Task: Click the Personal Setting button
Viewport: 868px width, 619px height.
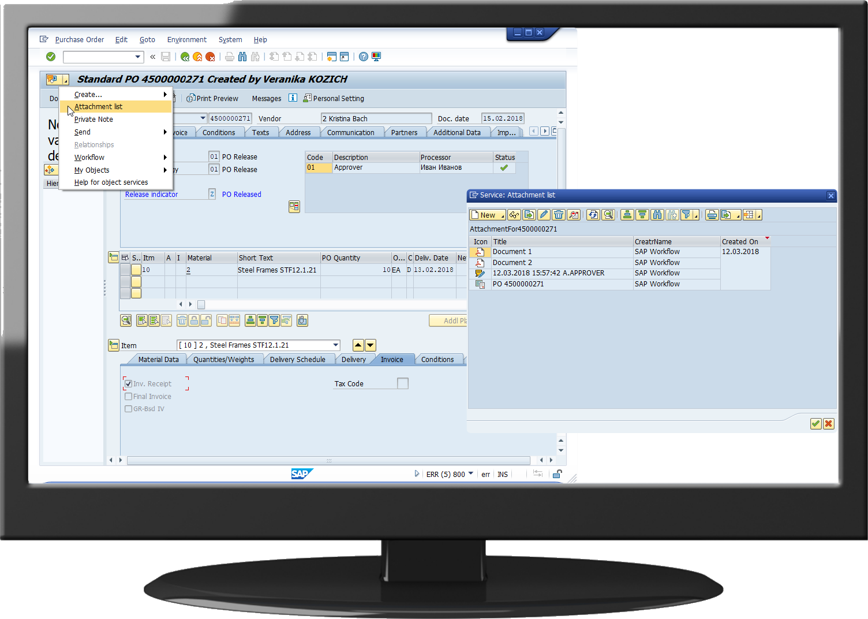Action: 334,98
